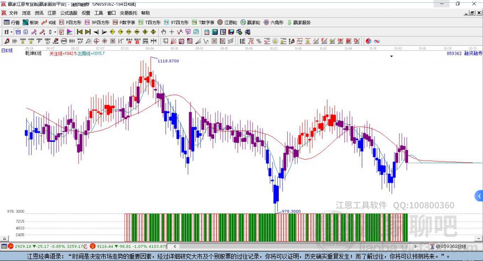This screenshot has height=261, width=483.
Task: Open the 公式选股 menu
Action: click(x=69, y=13)
